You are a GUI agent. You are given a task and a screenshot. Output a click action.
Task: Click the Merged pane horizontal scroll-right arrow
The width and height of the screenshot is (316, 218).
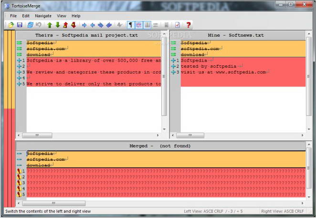[x=302, y=203]
